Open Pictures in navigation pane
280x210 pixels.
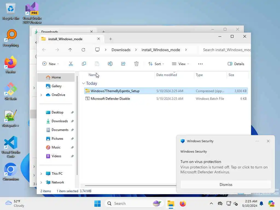coord(56,139)
